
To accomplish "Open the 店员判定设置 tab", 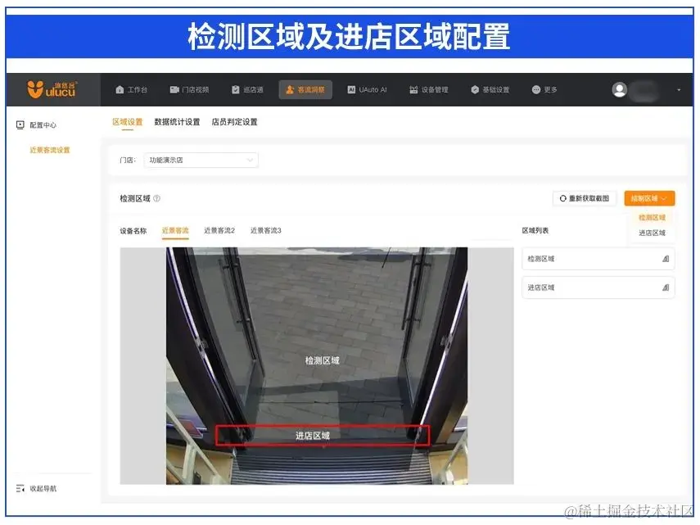I will point(233,121).
